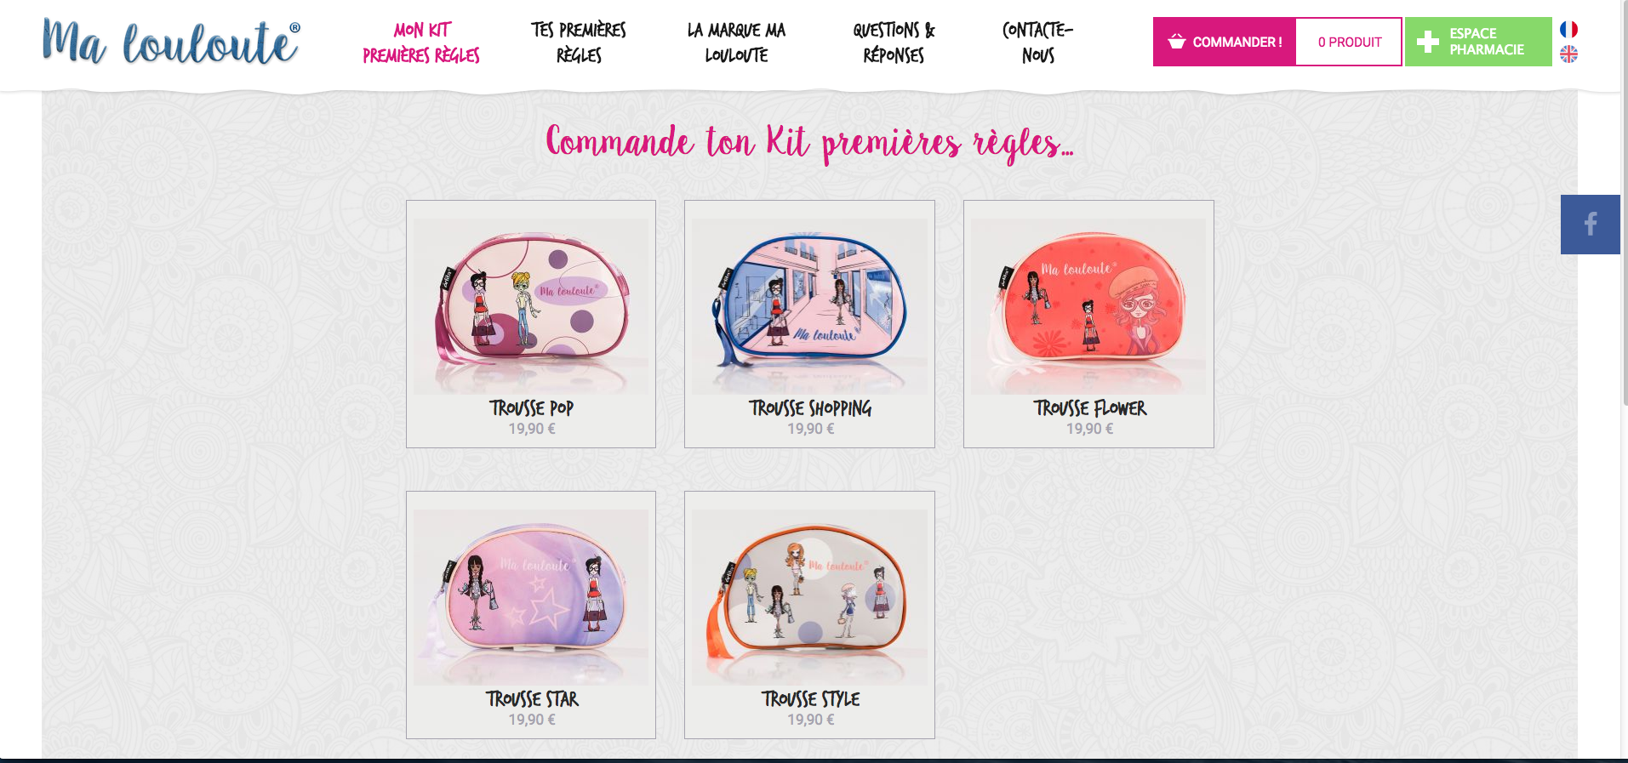
Task: Click the 0 Produit cart counter
Action: [1349, 42]
